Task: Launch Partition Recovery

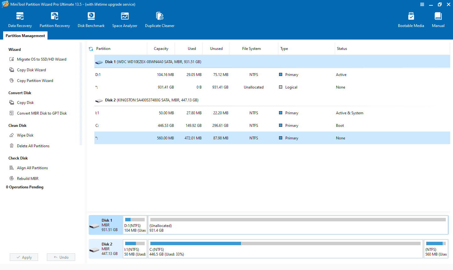Action: [x=54, y=19]
